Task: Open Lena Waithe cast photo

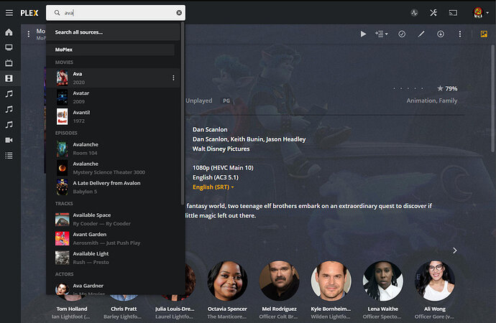Action: [x=382, y=281]
